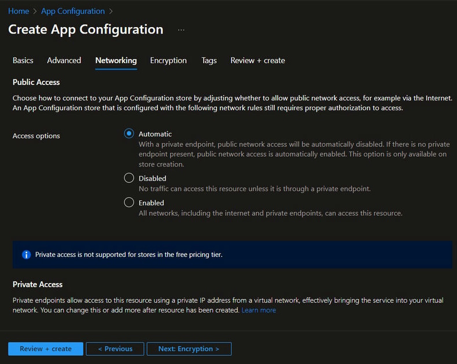The height and width of the screenshot is (364, 457).
Task: Select the Automatic access option
Action: 129,134
